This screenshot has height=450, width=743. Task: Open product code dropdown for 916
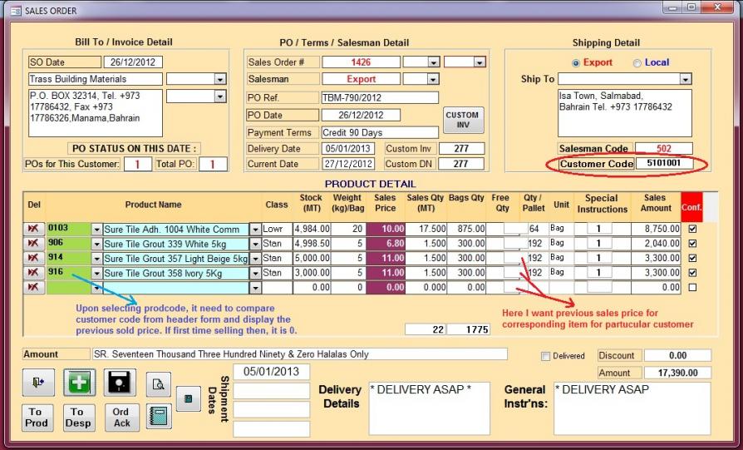(96, 274)
